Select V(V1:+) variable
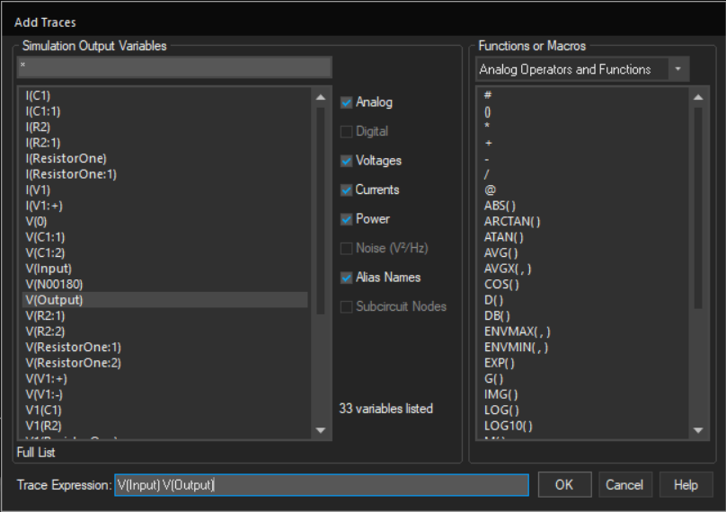The height and width of the screenshot is (512, 726). (47, 379)
